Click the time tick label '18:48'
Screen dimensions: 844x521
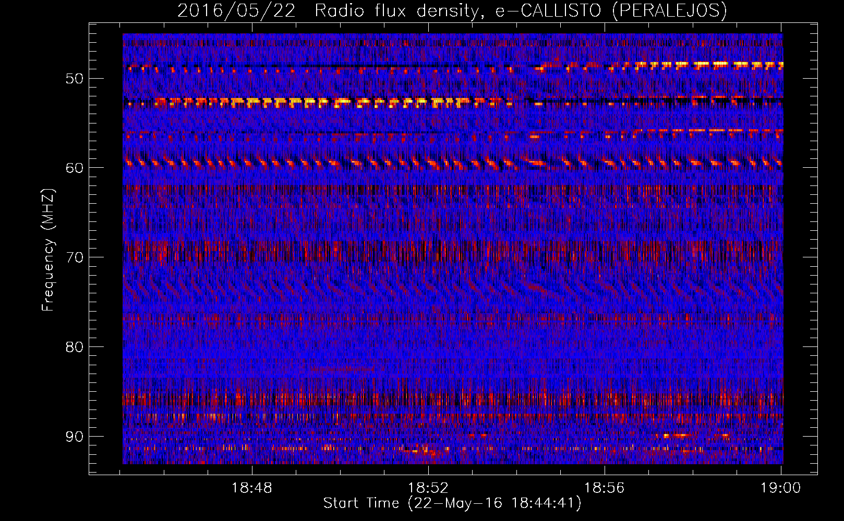point(252,488)
